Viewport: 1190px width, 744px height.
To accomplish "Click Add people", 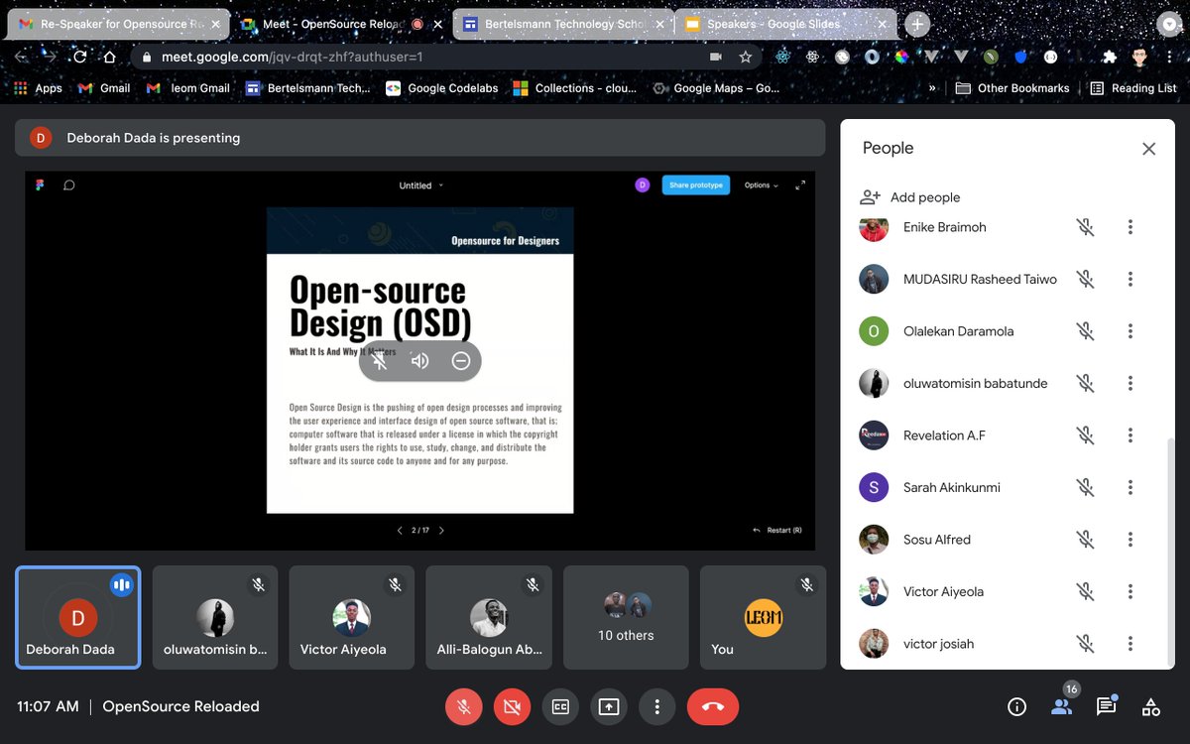I will click(910, 197).
